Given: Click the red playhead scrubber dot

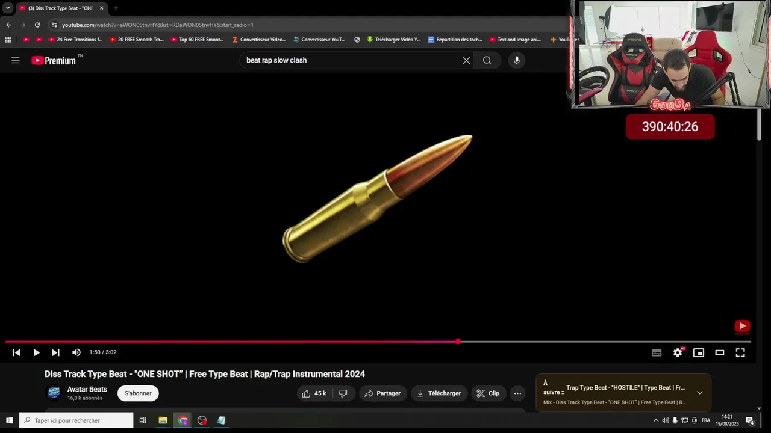Looking at the screenshot, I should [458, 342].
